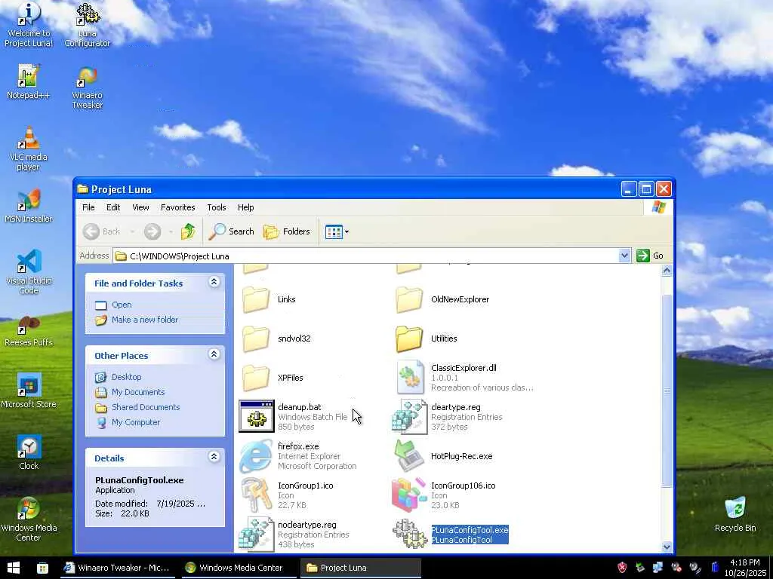Launch Windows Media Center desktop icon
This screenshot has height=579, width=773.
click(x=29, y=519)
